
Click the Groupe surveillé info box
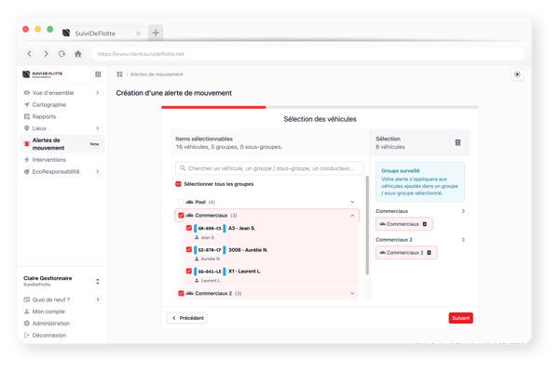coord(420,181)
